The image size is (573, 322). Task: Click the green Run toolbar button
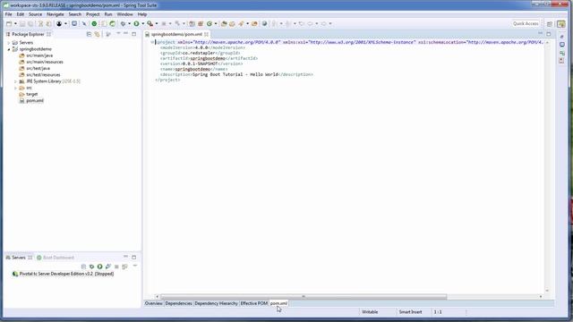click(136, 24)
